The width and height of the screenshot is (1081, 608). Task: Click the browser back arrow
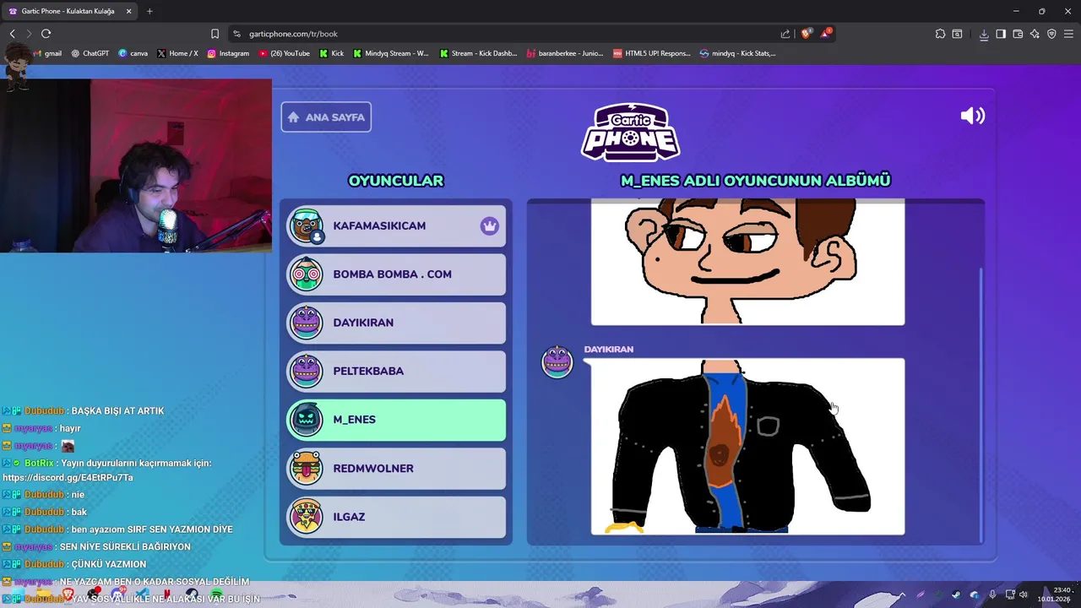(x=12, y=34)
